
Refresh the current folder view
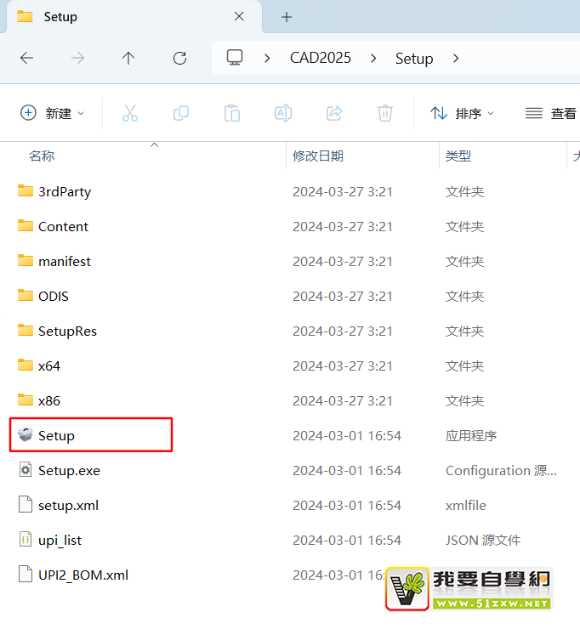[x=179, y=58]
